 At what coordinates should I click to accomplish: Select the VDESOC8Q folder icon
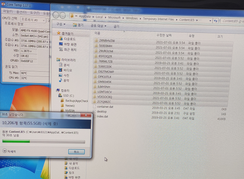[94, 96]
